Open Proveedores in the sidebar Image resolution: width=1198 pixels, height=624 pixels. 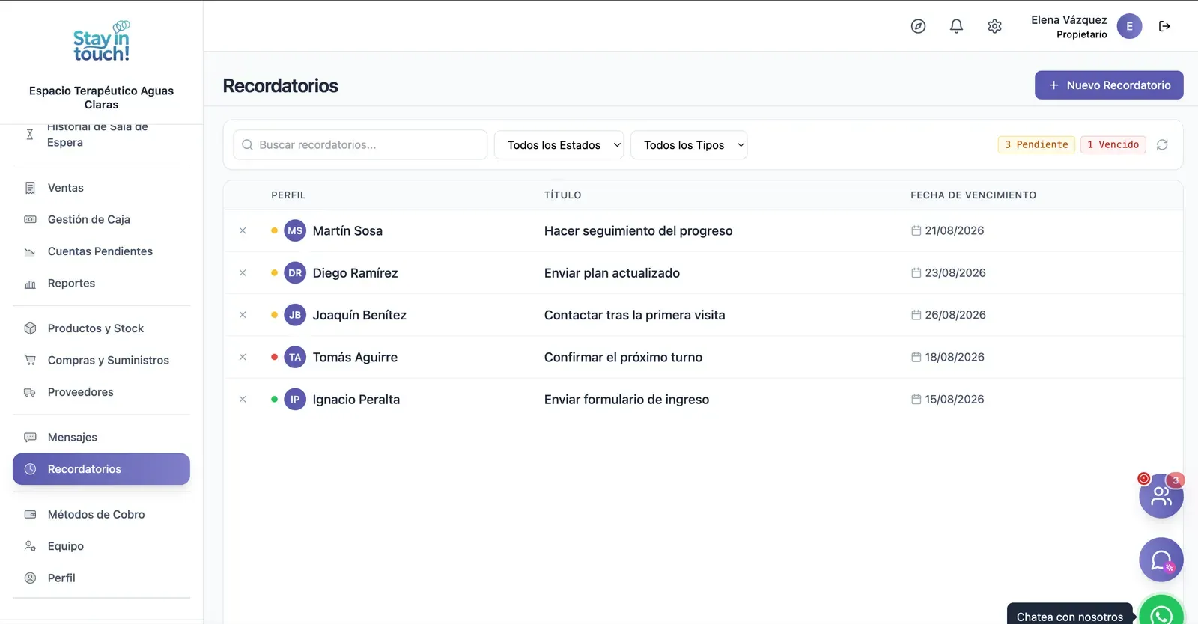[101, 392]
